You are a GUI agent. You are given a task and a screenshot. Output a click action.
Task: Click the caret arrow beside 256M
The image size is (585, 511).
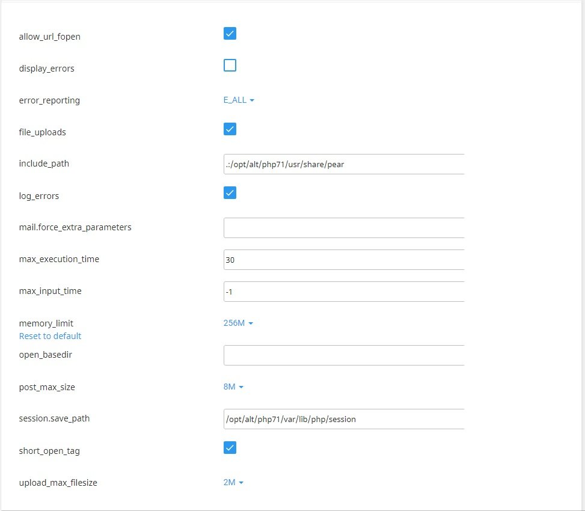tap(251, 323)
